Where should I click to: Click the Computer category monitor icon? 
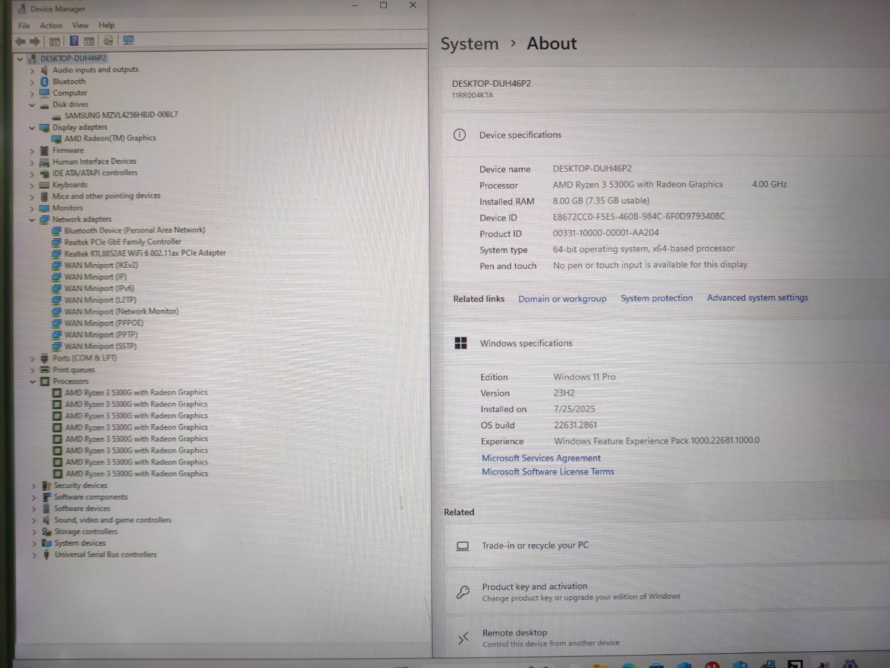pos(44,93)
